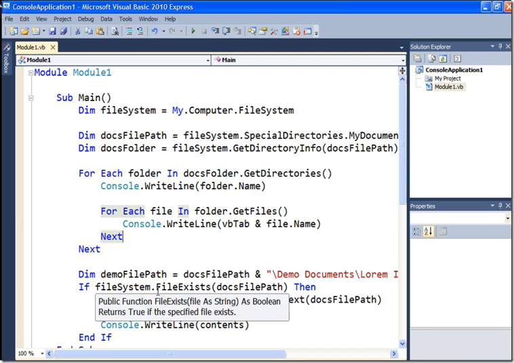Click the horizontal scrollbar left arrow
Screen dimensions: 514x363
point(50,354)
